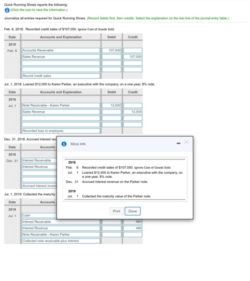Minimize the More Info dialog

click(179, 143)
